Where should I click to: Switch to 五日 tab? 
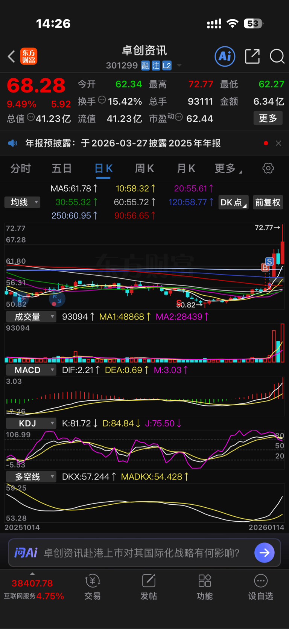[x=62, y=168]
